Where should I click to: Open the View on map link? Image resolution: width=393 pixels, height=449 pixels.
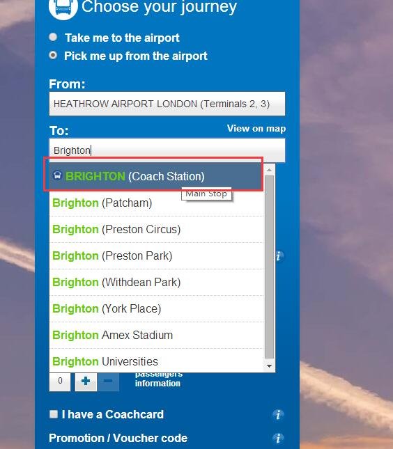click(256, 128)
